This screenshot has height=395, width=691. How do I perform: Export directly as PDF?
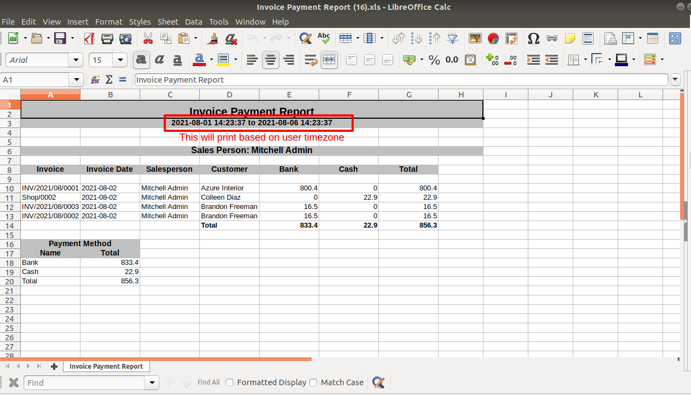(x=89, y=38)
